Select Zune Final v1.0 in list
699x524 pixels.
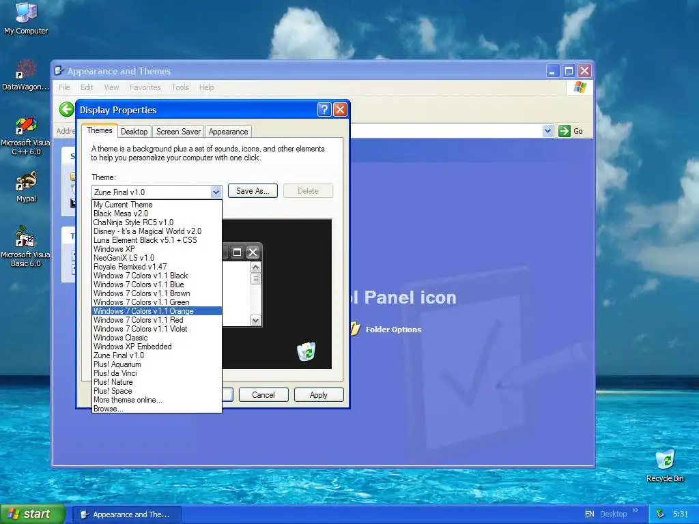click(x=157, y=355)
